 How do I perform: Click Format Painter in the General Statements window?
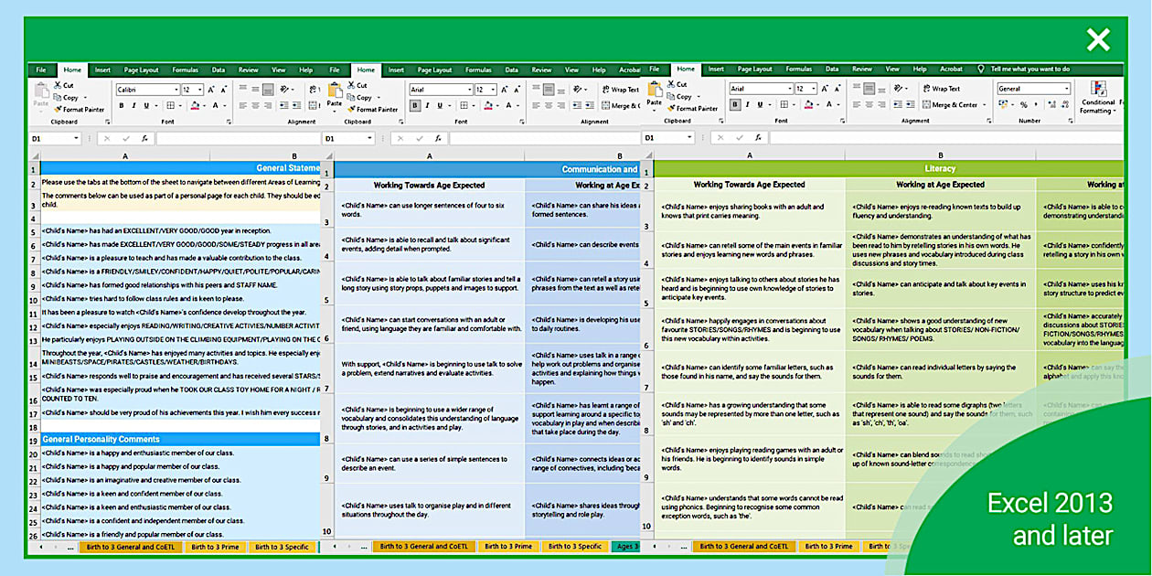[78, 109]
